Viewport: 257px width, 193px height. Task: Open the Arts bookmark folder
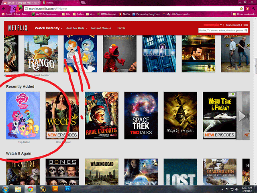90,14
